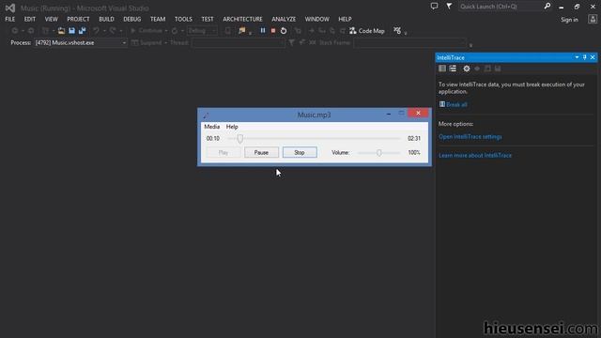Click the account profile icon beside Sign in
The image size is (601, 338).
(593, 19)
